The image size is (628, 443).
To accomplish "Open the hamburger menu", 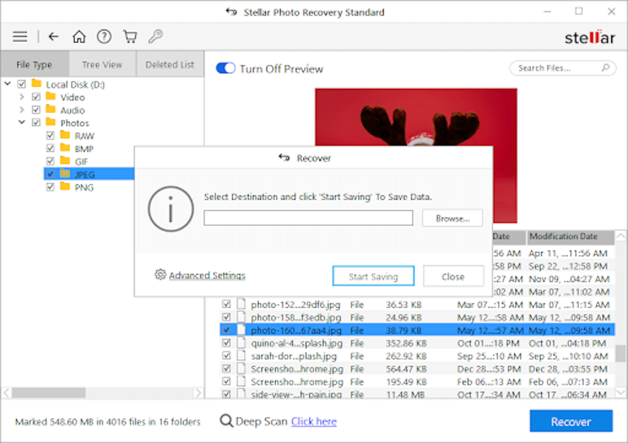I will tap(19, 36).
